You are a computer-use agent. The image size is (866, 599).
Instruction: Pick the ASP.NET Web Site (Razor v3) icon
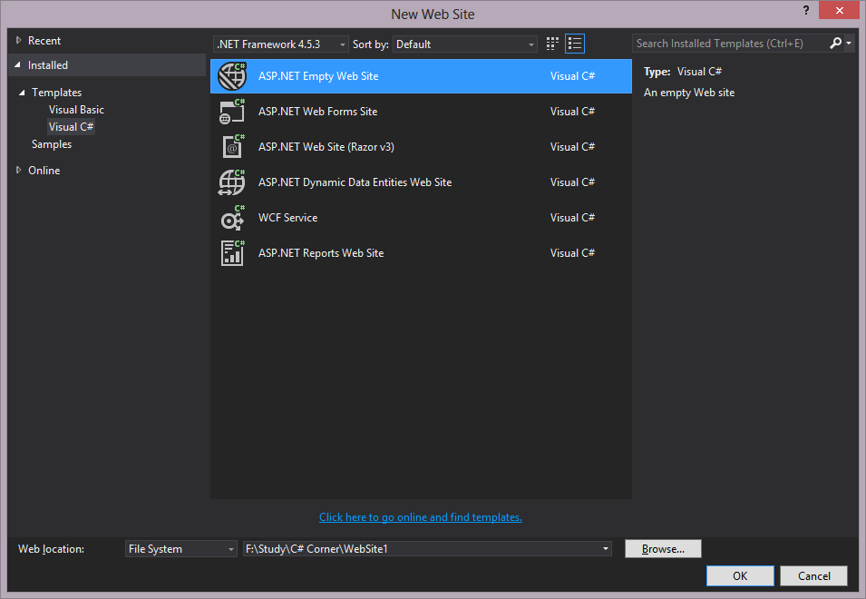[233, 147]
